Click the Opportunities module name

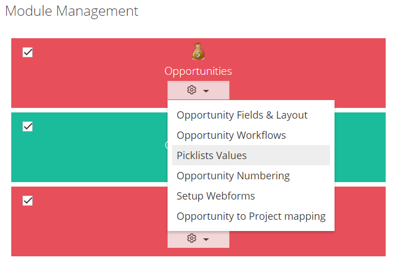[x=198, y=71]
